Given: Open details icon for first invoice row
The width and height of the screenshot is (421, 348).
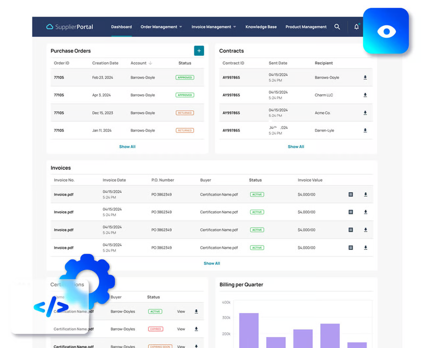Looking at the screenshot, I should (x=351, y=195).
